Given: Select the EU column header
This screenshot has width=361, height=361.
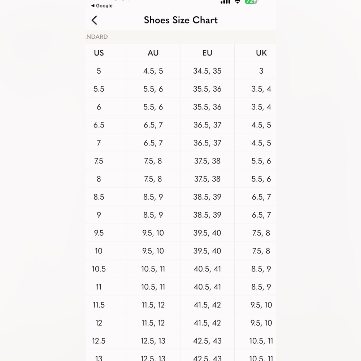Looking at the screenshot, I should point(207,53).
